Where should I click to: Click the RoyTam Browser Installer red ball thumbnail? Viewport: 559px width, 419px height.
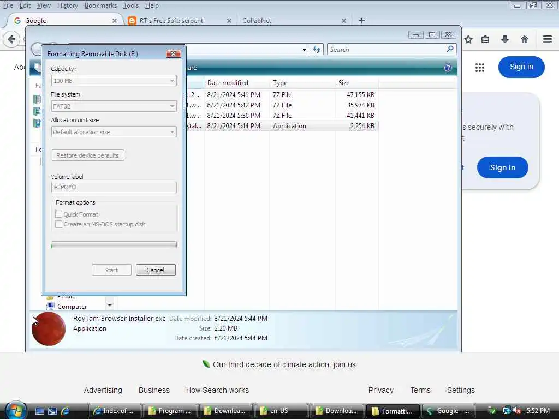pyautogui.click(x=49, y=329)
